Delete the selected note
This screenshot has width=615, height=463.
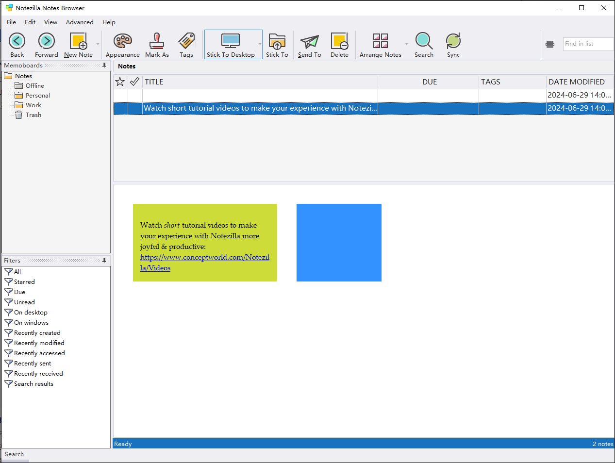click(x=339, y=42)
